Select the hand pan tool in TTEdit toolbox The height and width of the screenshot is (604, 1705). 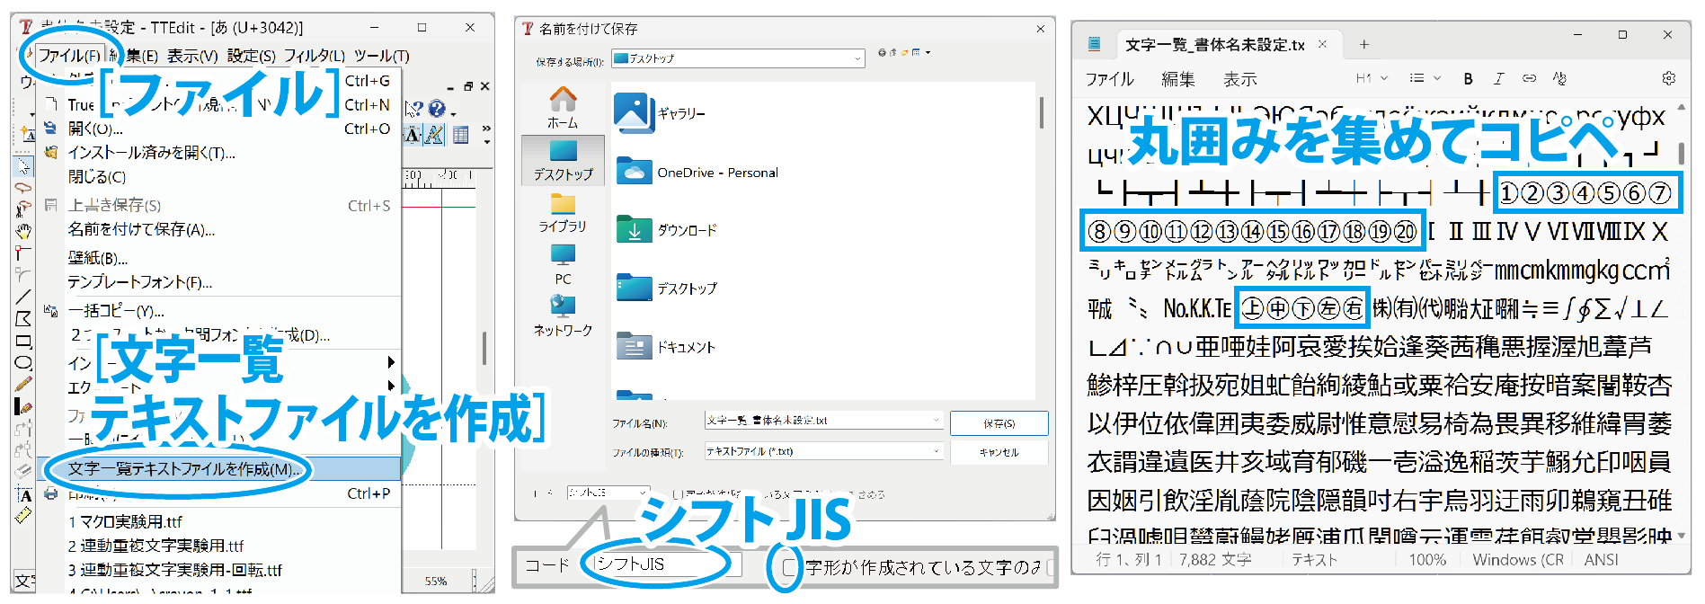pos(23,231)
